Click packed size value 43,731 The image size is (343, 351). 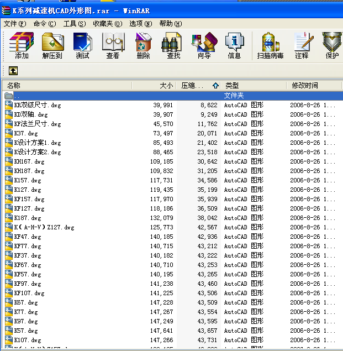(x=207, y=340)
